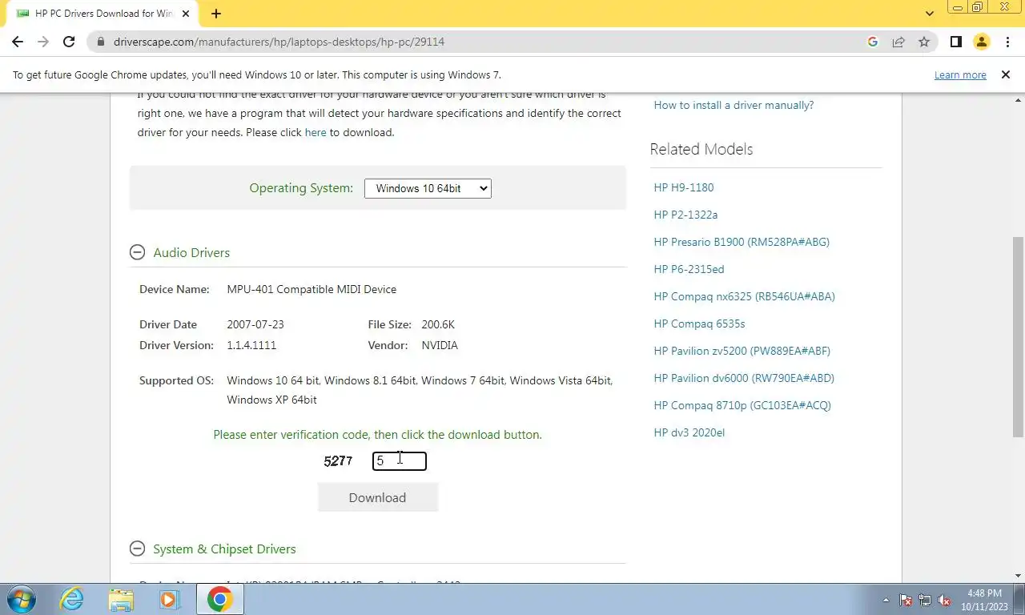The width and height of the screenshot is (1025, 615).
Task: Open the Windows Start menu
Action: click(x=22, y=599)
